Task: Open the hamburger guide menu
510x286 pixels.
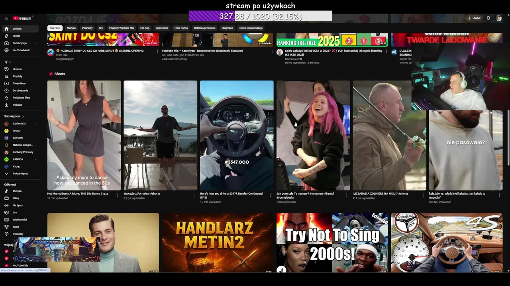Action: coord(6,18)
